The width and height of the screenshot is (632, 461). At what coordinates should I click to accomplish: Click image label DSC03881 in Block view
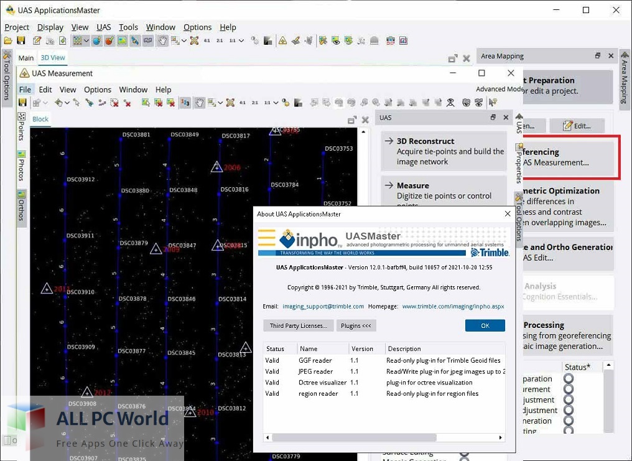(136, 134)
